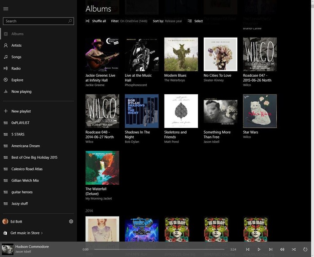Skip to previous track
The image size is (314, 257).
pos(248,249)
